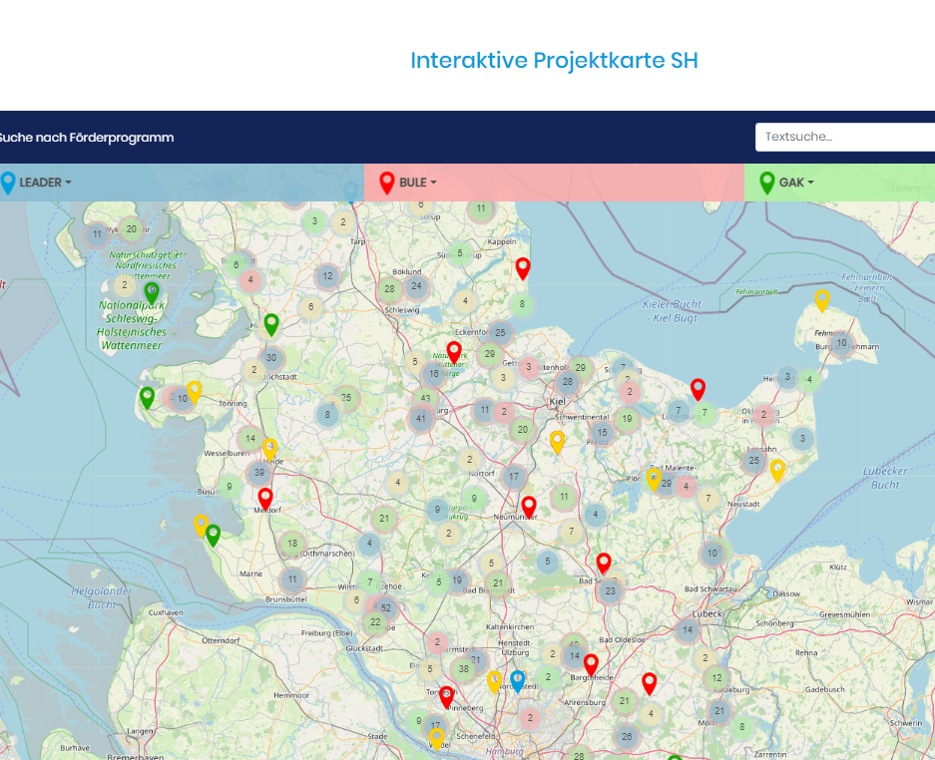Open the red pin at Bargteheide
Viewport: 935px width, 760px height.
[x=591, y=665]
